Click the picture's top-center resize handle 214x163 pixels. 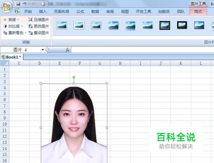coord(74,83)
